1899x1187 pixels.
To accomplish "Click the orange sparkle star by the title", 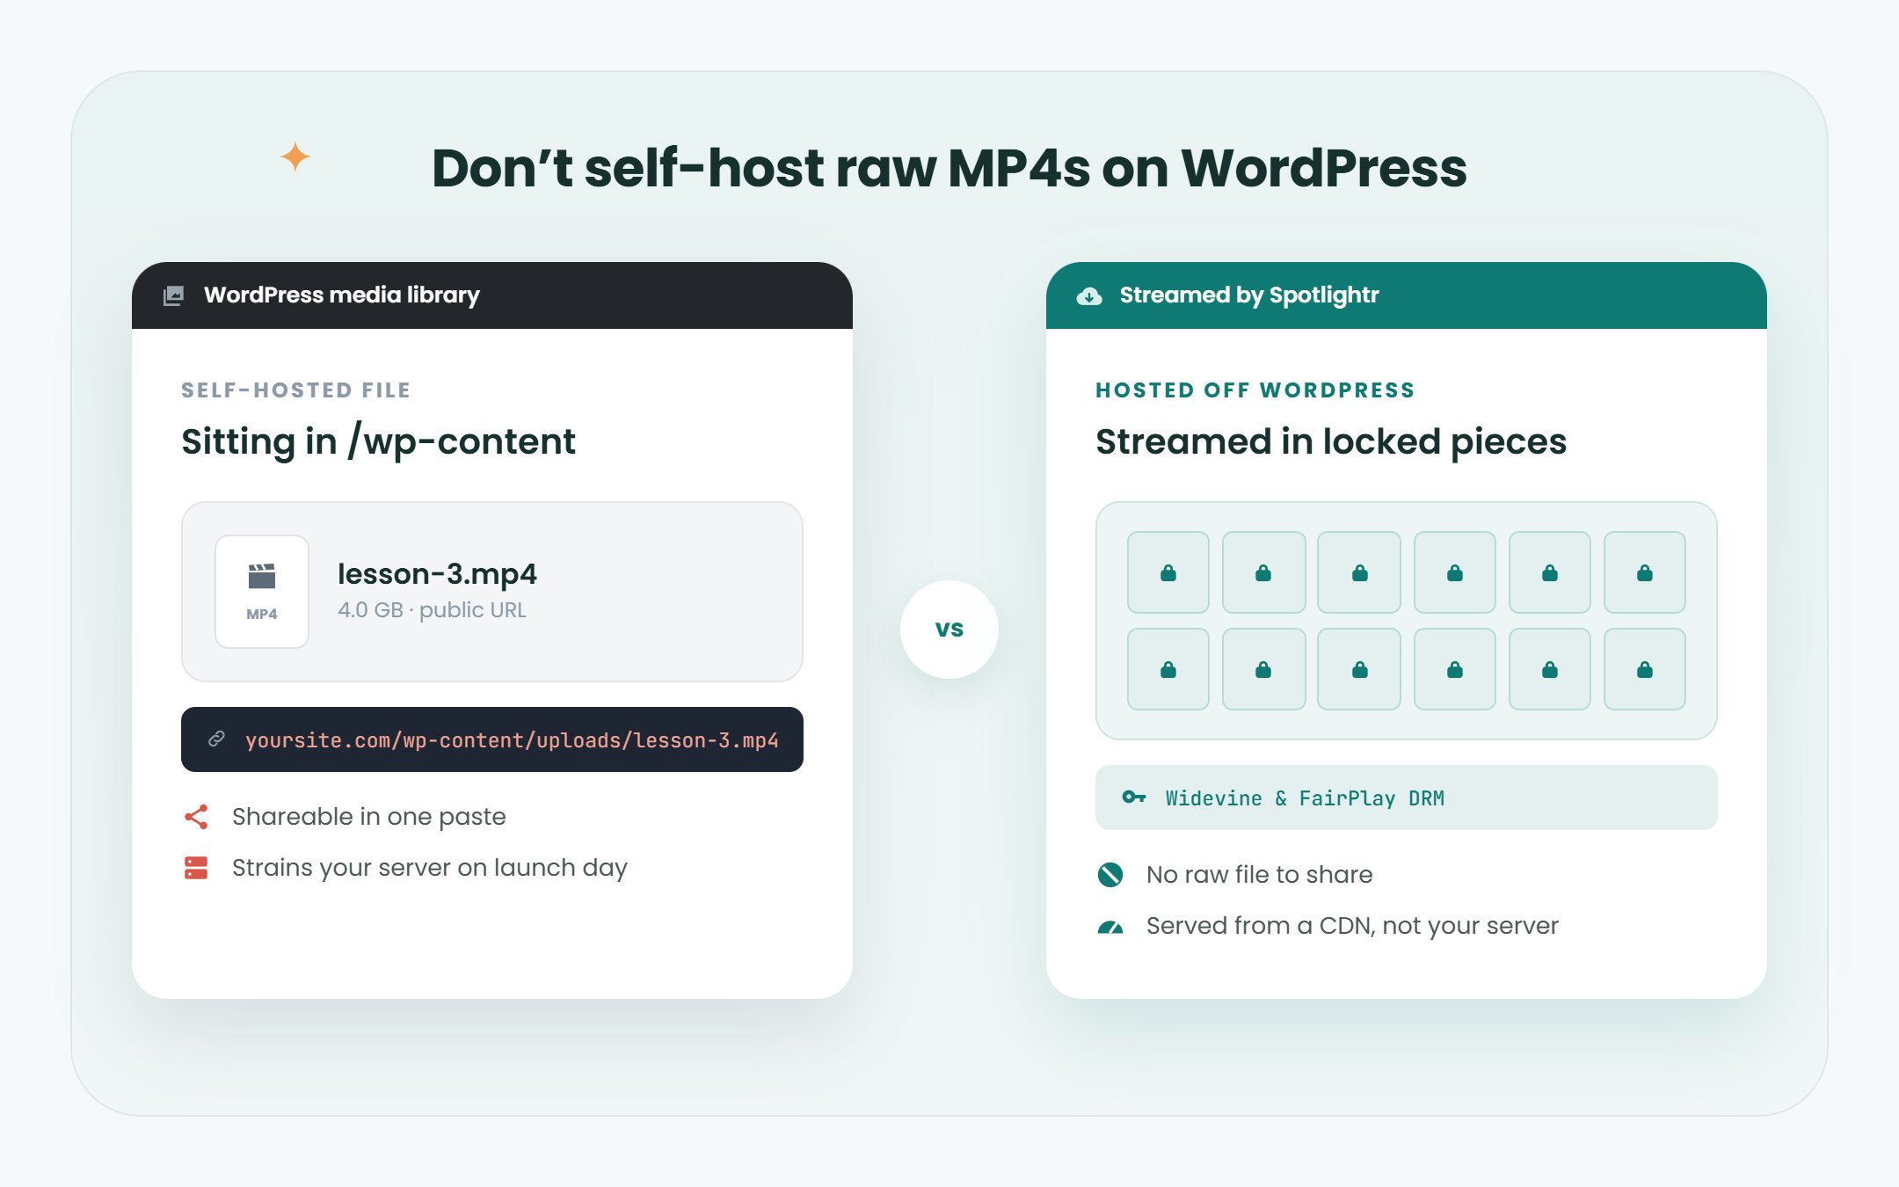I will [295, 157].
